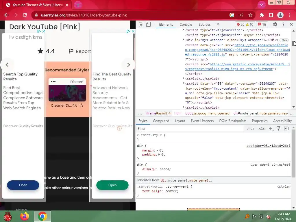The image size is (296, 222).
Task: Expand the mys-wrapper div node
Action: pyautogui.click(x=183, y=40)
